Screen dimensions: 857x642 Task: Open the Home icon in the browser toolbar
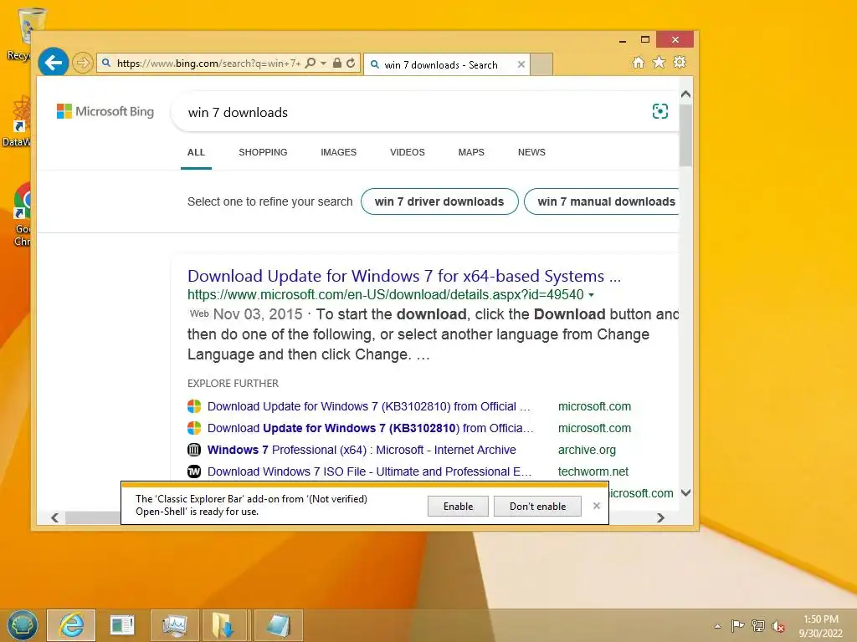(639, 62)
